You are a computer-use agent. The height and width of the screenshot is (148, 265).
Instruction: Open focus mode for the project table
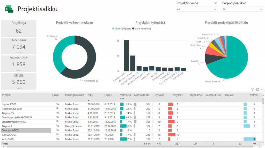point(257,89)
